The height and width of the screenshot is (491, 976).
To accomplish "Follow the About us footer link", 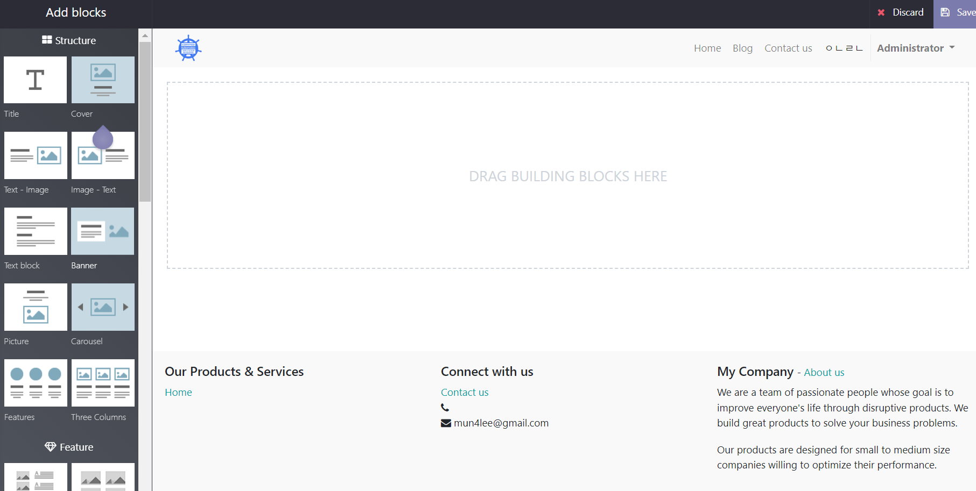I will coord(824,372).
